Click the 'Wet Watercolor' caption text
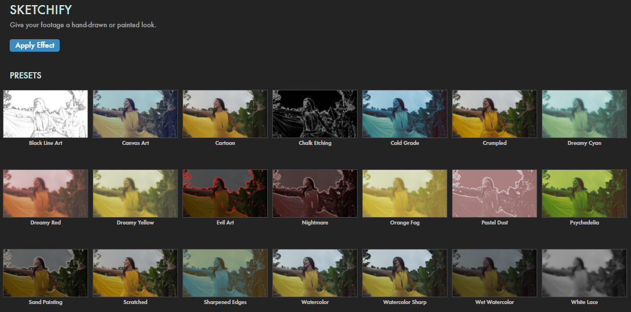 [494, 302]
